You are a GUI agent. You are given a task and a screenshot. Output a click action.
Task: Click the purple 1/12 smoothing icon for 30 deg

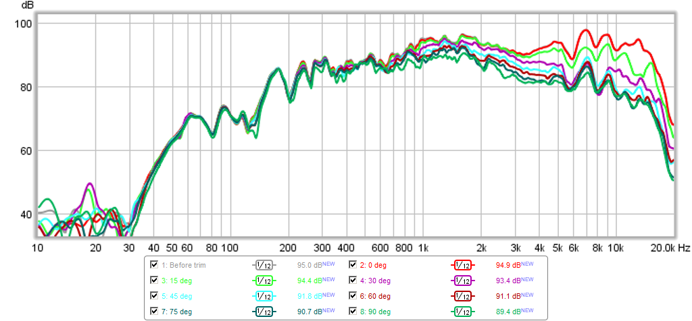(462, 281)
